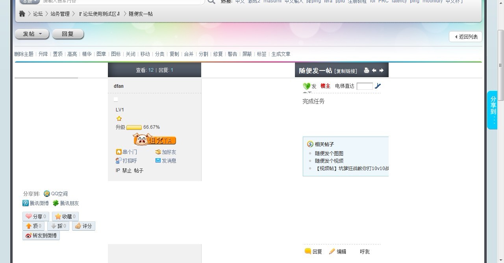Go to previous thread with the left arrow
The width and height of the screenshot is (504, 263).
(x=374, y=70)
